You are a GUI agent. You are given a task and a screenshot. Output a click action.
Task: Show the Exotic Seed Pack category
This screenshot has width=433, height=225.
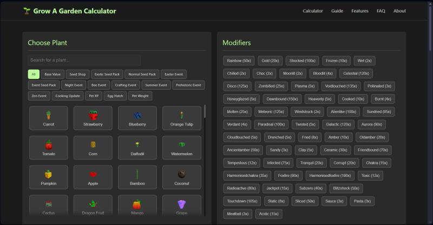pyautogui.click(x=107, y=74)
